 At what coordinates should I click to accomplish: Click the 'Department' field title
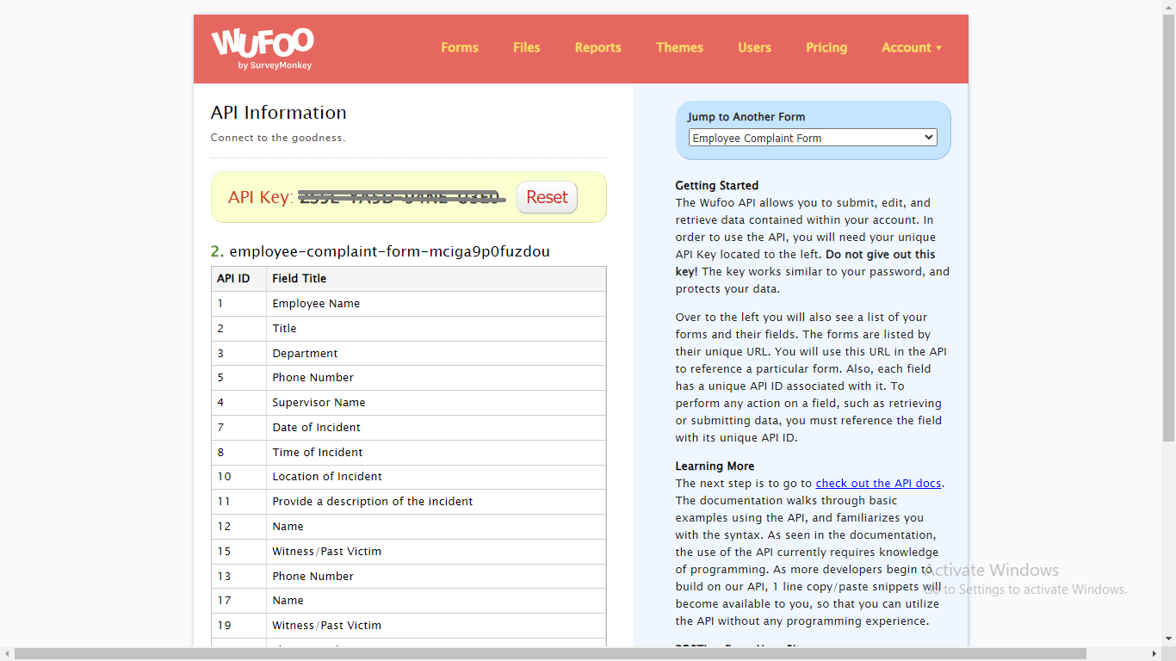[x=306, y=354]
